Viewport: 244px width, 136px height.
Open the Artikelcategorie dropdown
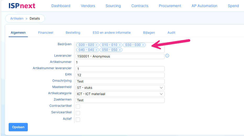pos(120,94)
